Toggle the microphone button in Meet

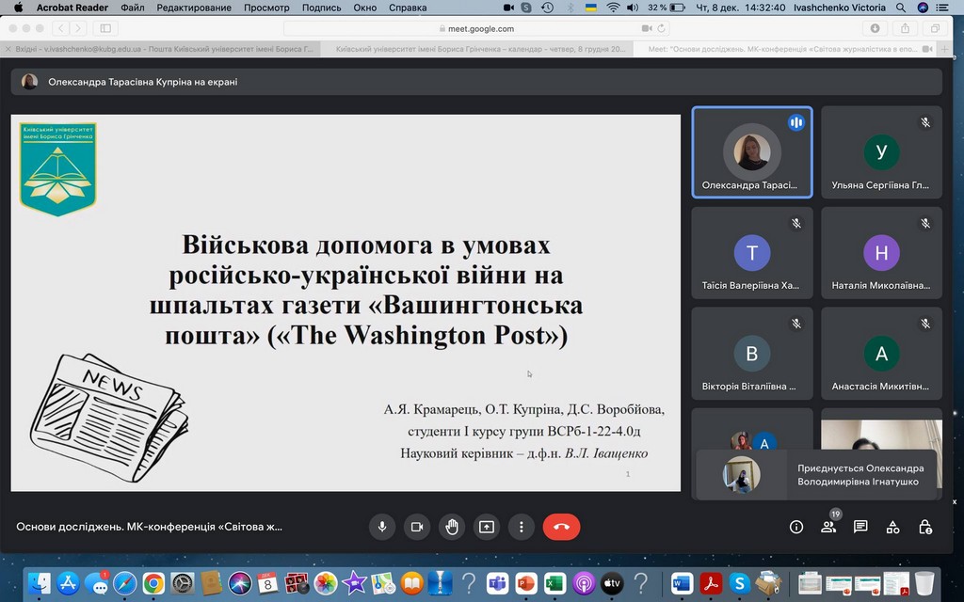[382, 527]
